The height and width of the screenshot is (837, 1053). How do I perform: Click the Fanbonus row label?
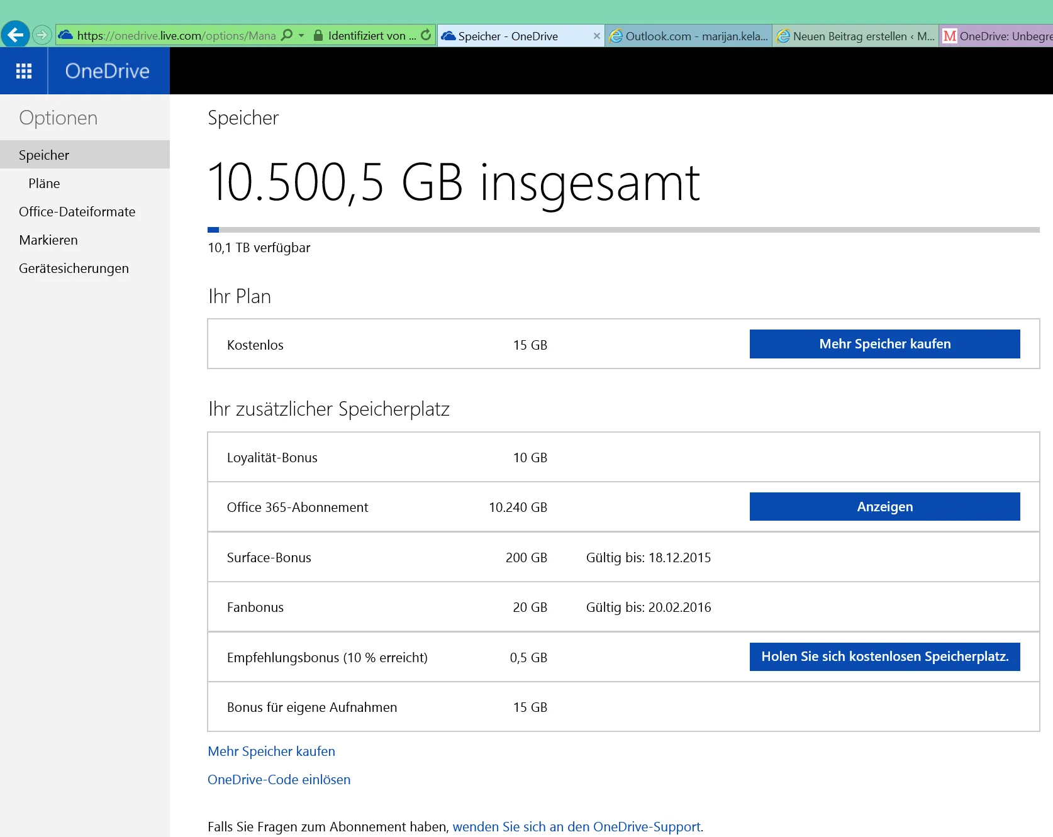pyautogui.click(x=255, y=607)
